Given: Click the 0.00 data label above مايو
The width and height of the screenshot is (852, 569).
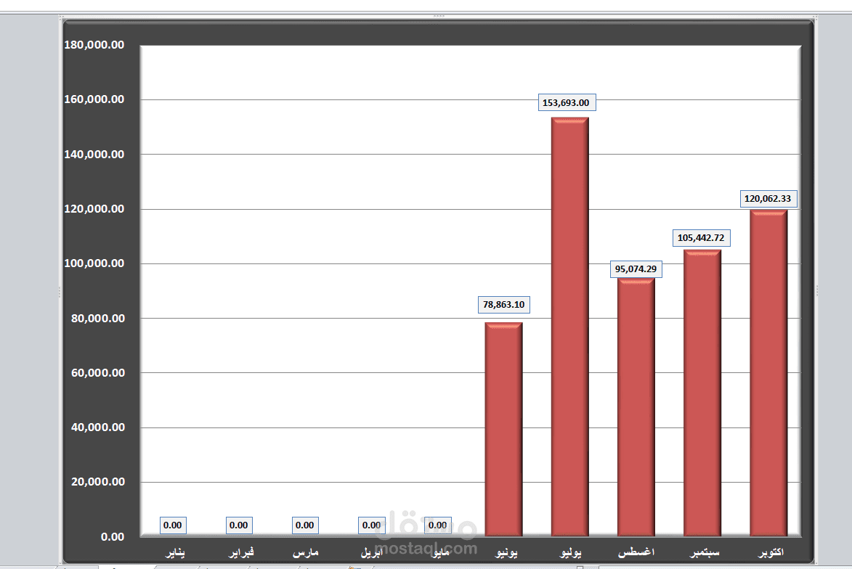Looking at the screenshot, I should point(437,525).
